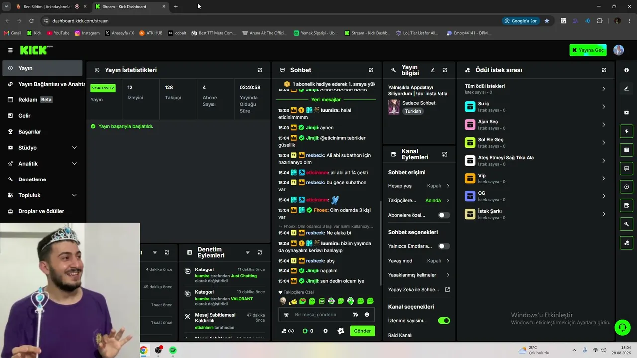Image resolution: width=637 pixels, height=358 pixels.
Task: Expand the Analitik sidebar section
Action: click(42, 164)
